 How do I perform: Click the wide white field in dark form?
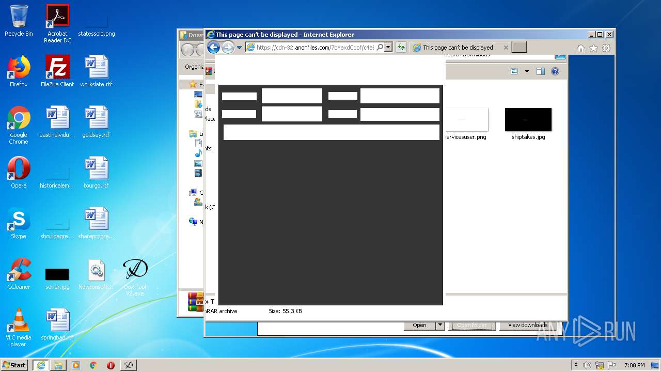coord(331,132)
